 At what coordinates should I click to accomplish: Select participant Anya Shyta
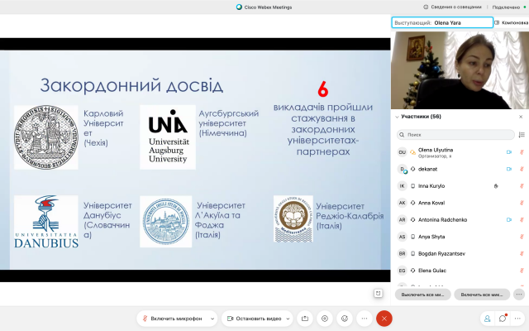tap(460, 237)
